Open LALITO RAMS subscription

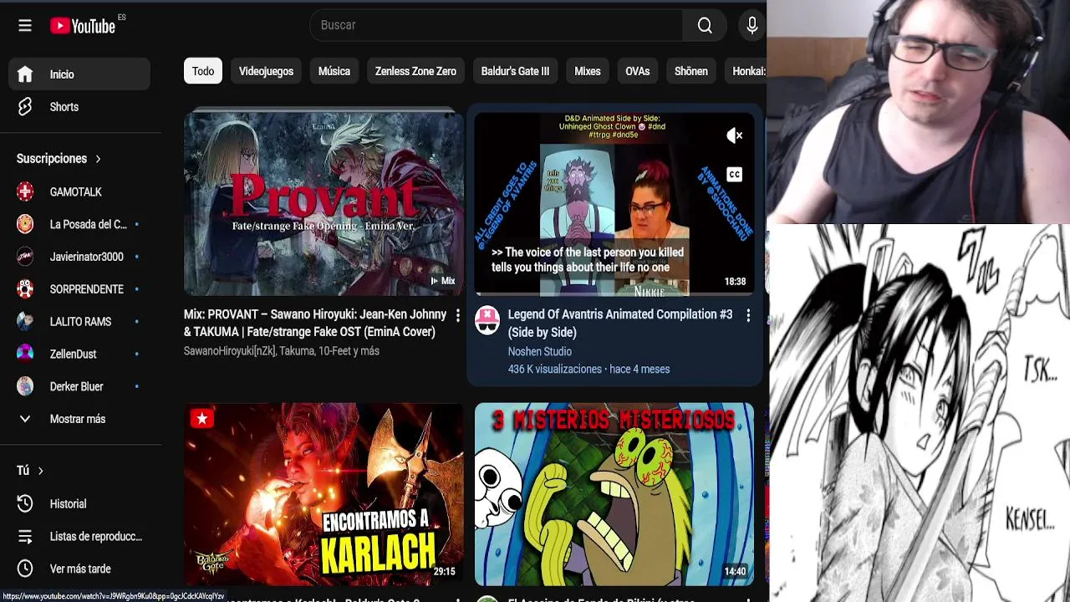click(79, 322)
